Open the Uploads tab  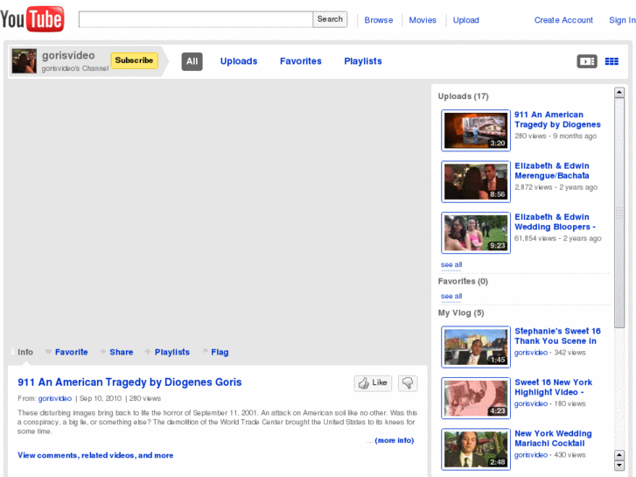pos(239,61)
